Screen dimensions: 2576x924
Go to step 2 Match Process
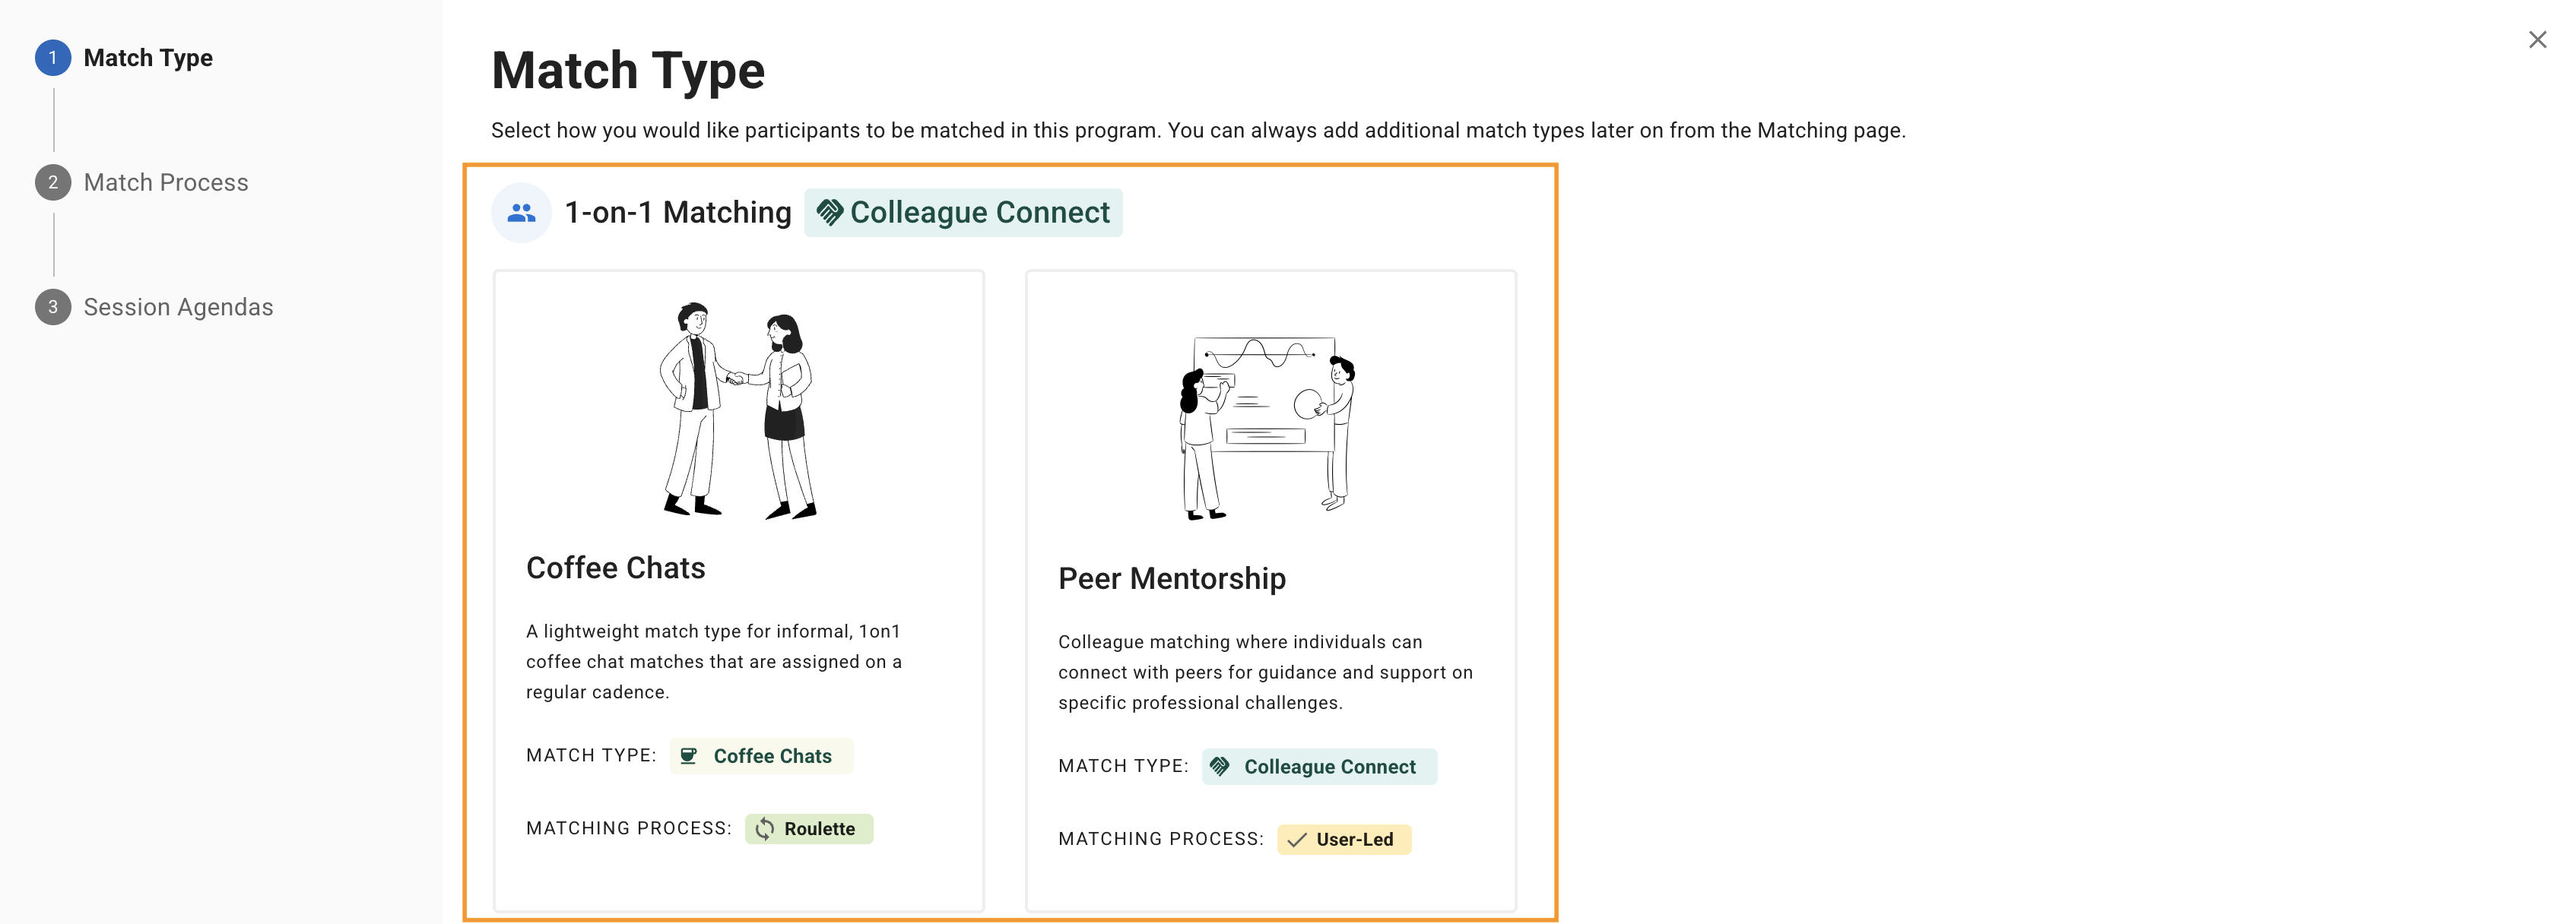165,183
